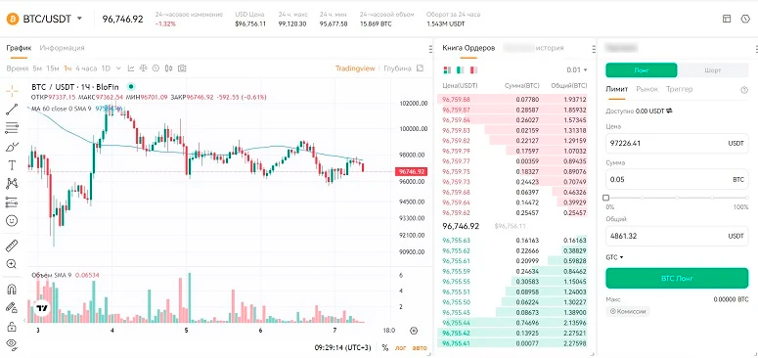Set the chart interval to 5м

(38, 68)
